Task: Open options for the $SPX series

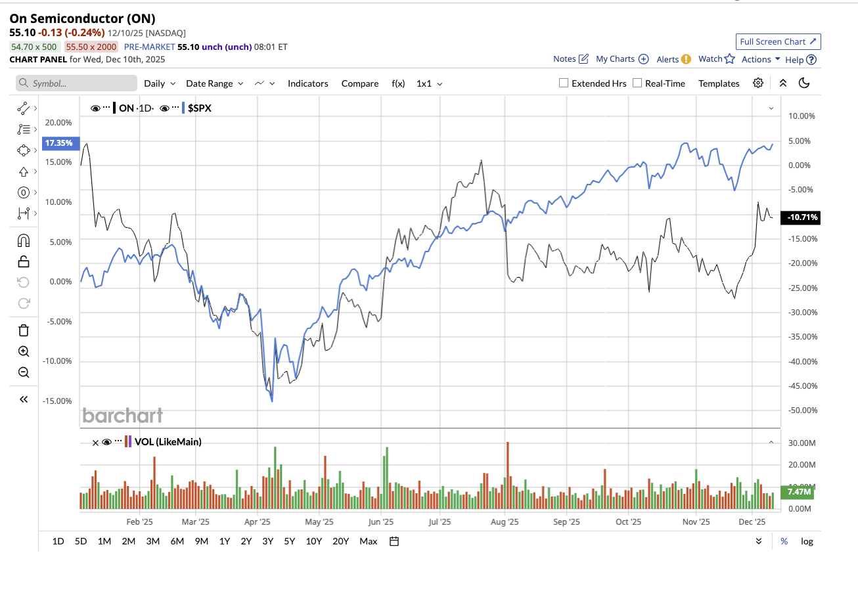Action: click(175, 108)
